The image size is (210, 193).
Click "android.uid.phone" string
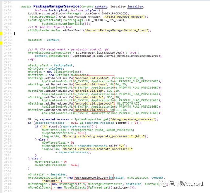pos(91,85)
